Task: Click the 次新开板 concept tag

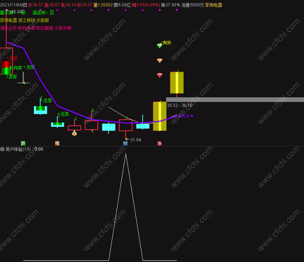Action: coord(63,28)
